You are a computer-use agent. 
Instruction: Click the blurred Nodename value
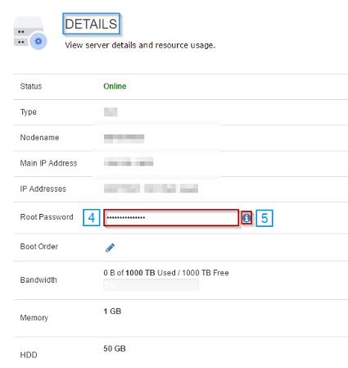(124, 139)
